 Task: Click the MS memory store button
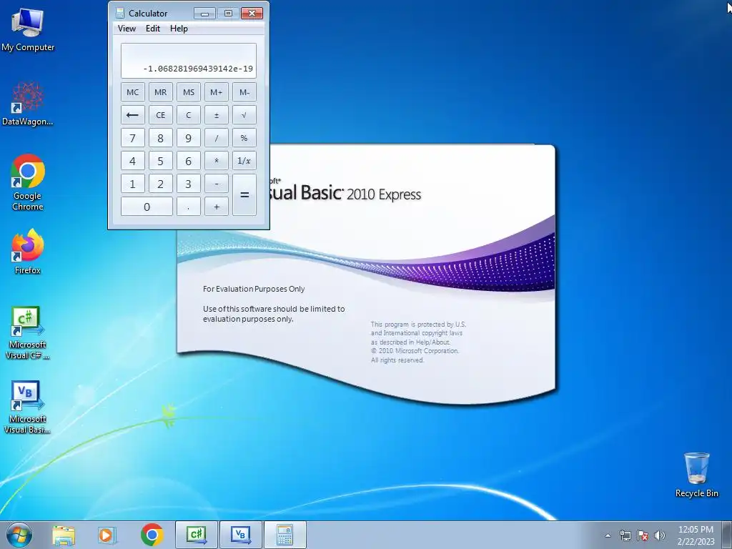tap(189, 92)
